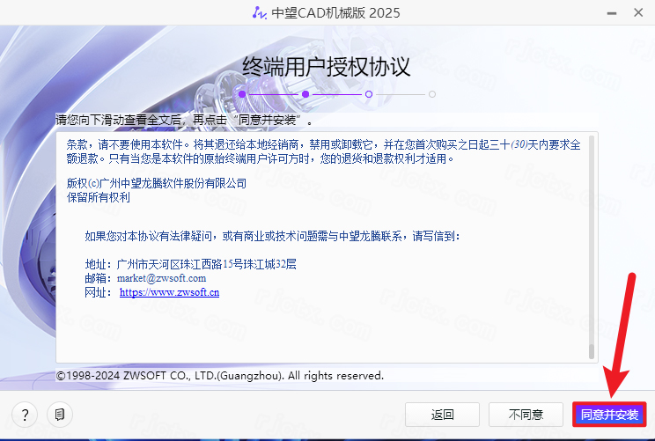Image resolution: width=655 pixels, height=441 pixels.
Task: Click the license agreement scrollbar thumb
Action: [x=592, y=352]
